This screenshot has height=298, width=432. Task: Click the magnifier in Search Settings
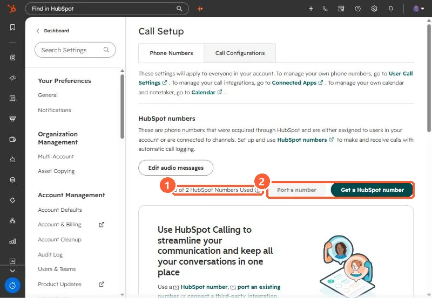(x=106, y=50)
